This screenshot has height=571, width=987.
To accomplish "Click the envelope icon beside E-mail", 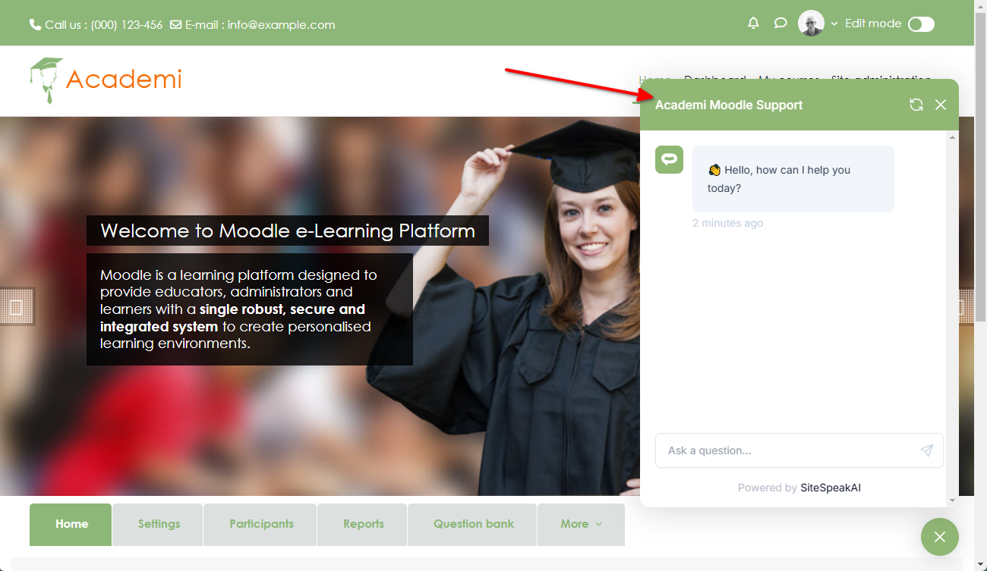I will coord(175,24).
